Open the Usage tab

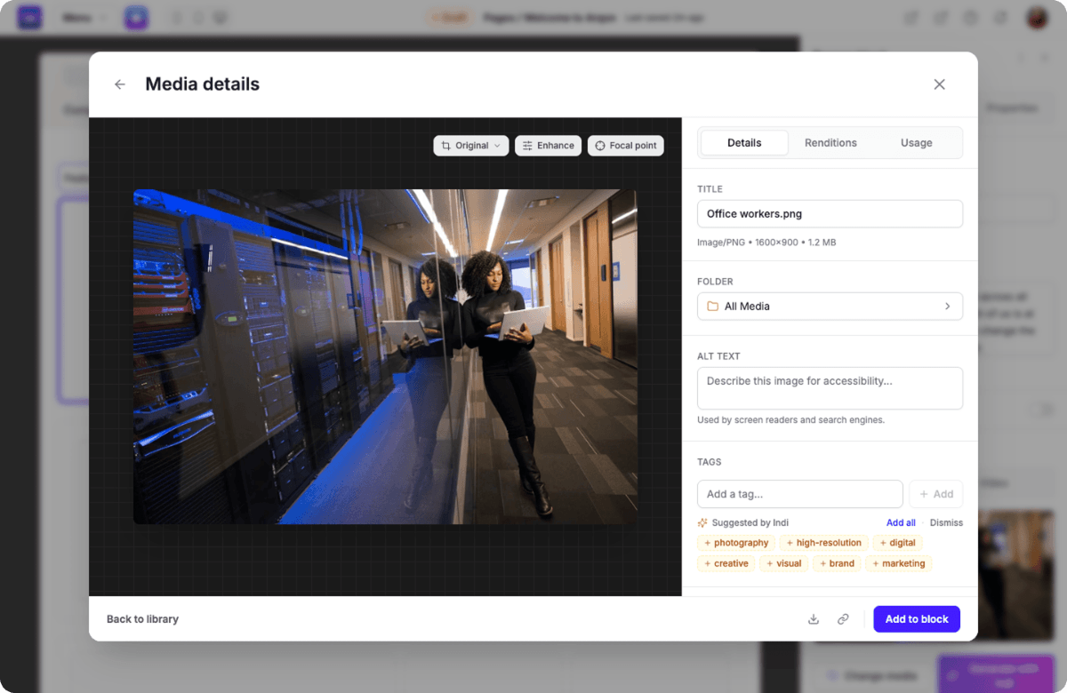tap(916, 143)
